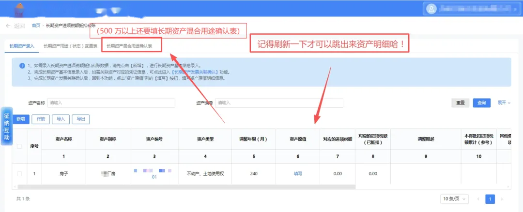
Task: Click 返回 to go back
Action: point(19,26)
